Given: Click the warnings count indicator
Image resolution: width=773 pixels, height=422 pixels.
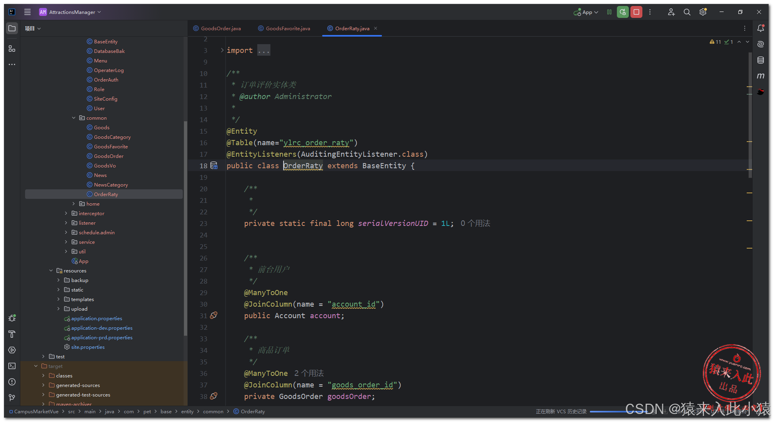Looking at the screenshot, I should click(715, 42).
